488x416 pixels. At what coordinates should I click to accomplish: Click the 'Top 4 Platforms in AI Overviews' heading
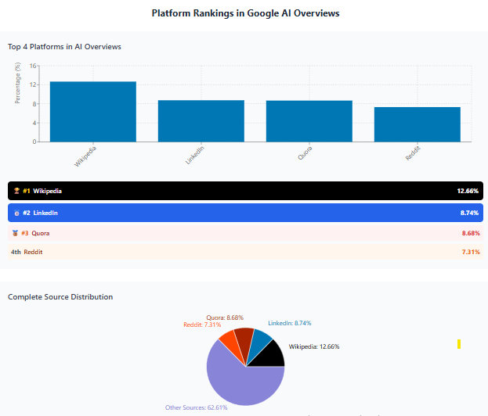click(64, 47)
